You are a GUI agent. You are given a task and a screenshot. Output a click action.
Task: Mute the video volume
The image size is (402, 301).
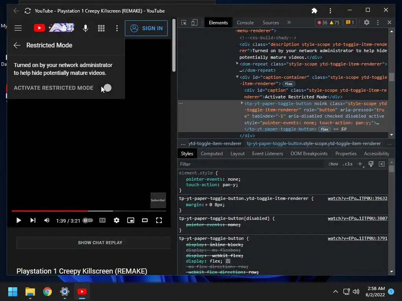coord(47,220)
